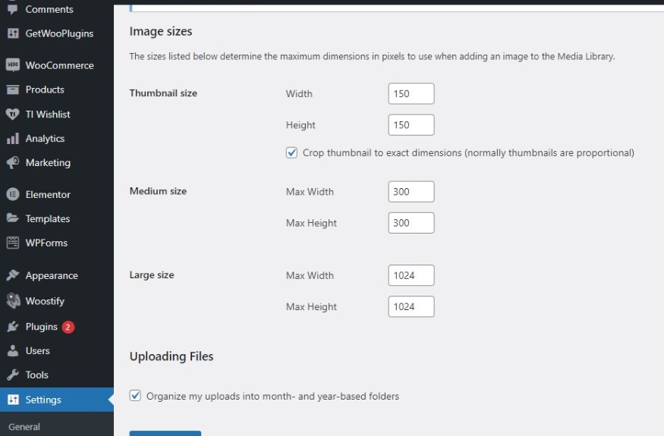The image size is (664, 436).
Task: Click the Medium size Max Width field
Action: [x=411, y=192]
